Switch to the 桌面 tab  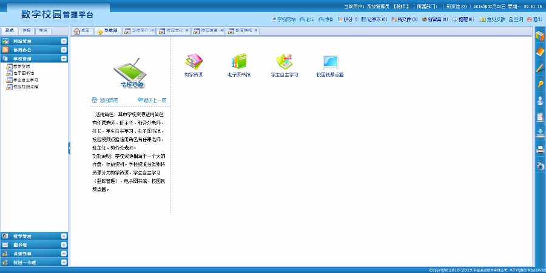coord(82,31)
